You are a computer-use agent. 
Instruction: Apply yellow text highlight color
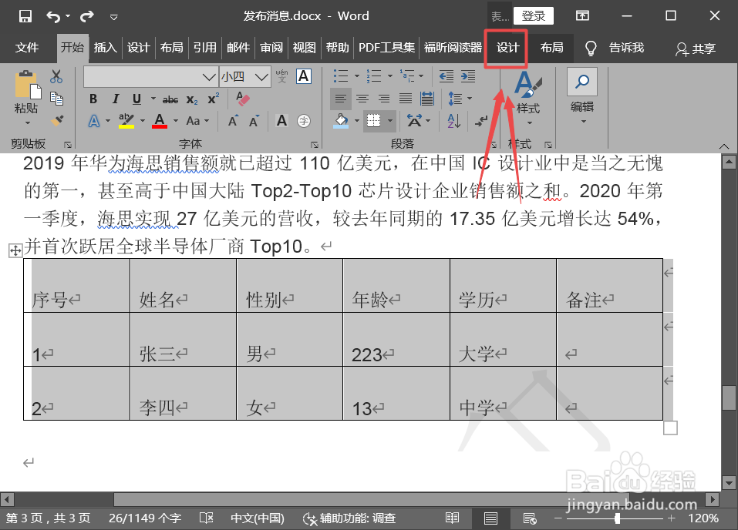point(126,121)
